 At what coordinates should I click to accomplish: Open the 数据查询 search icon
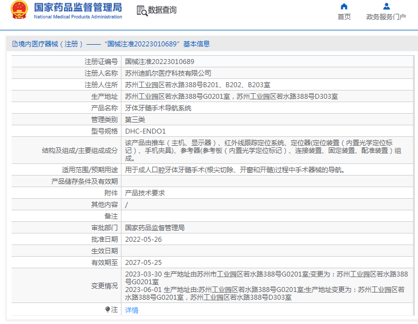(x=142, y=11)
